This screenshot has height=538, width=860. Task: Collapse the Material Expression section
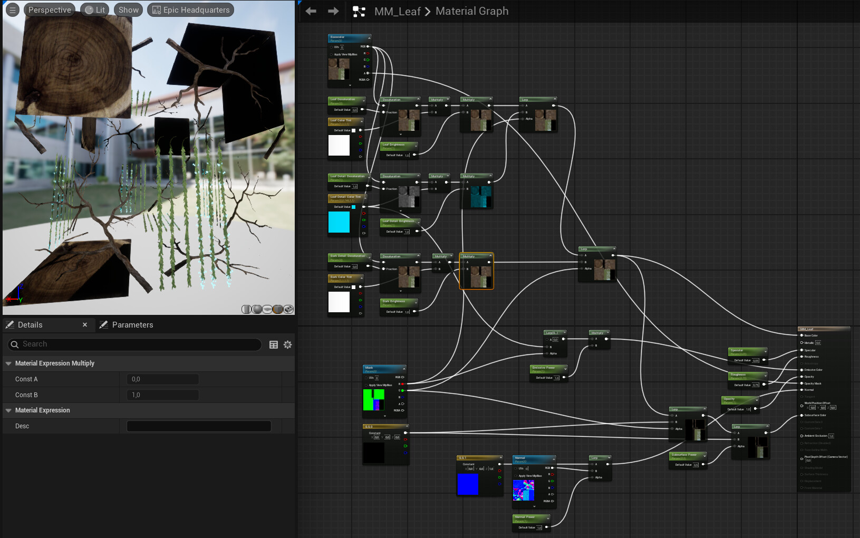point(8,410)
